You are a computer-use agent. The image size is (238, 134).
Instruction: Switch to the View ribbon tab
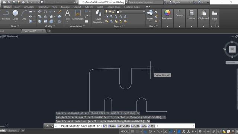(55, 7)
